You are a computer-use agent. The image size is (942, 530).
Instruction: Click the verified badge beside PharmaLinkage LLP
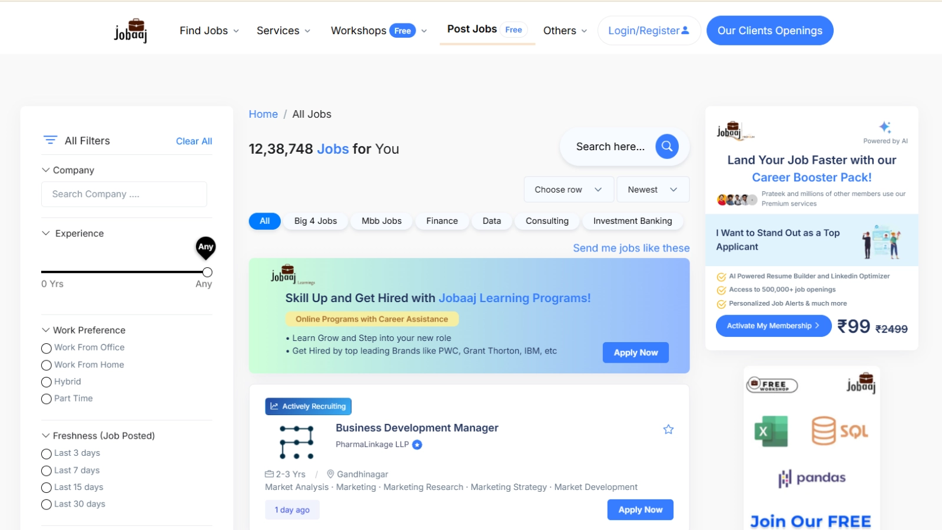417,445
